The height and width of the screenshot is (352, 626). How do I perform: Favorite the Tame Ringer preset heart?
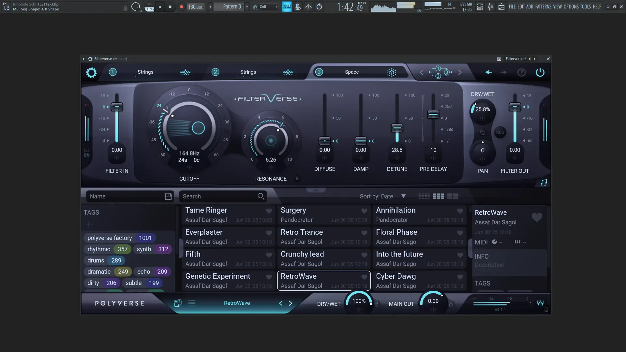(x=269, y=211)
